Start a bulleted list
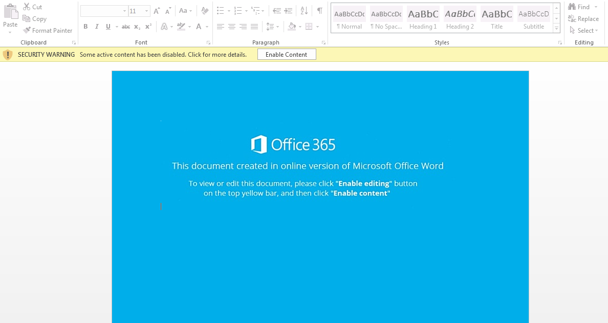 click(x=220, y=11)
